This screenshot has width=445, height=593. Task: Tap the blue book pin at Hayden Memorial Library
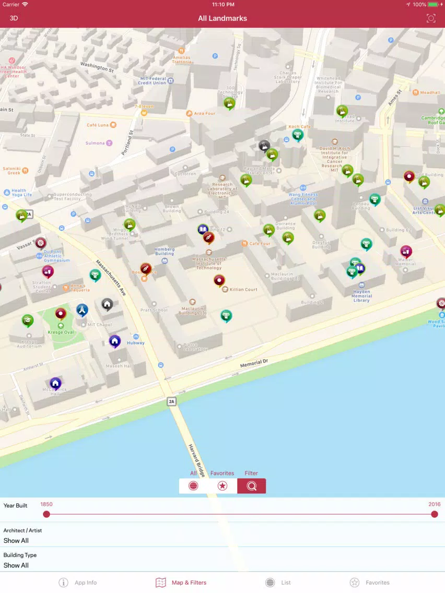tap(360, 268)
